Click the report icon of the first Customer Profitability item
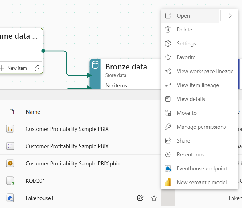The image size is (242, 208). (x=10, y=129)
